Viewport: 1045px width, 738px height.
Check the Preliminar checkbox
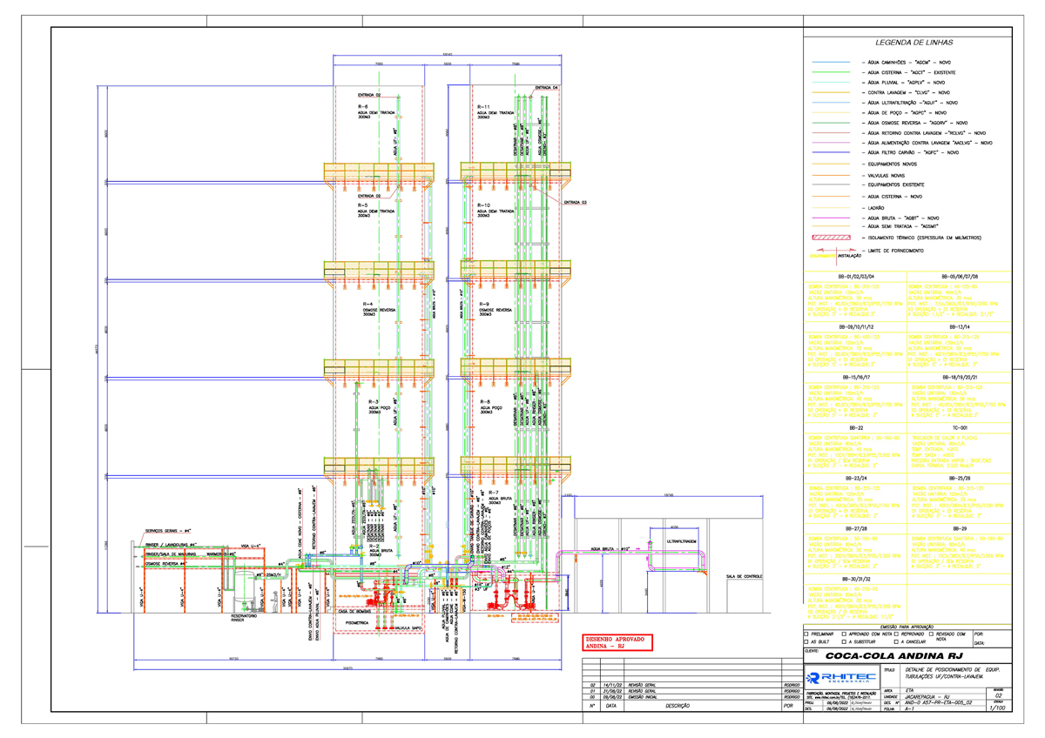tap(806, 634)
